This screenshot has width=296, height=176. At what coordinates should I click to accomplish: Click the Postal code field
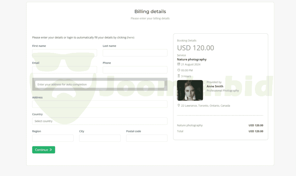click(x=147, y=138)
